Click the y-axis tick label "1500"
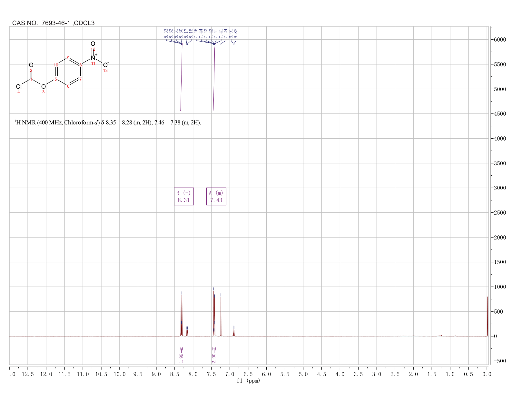 click(499, 262)
